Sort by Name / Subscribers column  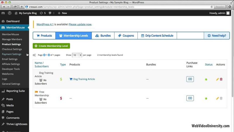click(x=42, y=65)
